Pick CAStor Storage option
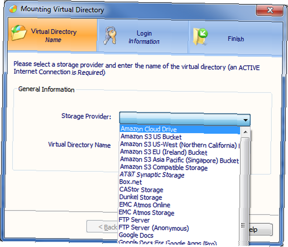This screenshot has height=247, width=288. [179, 189]
